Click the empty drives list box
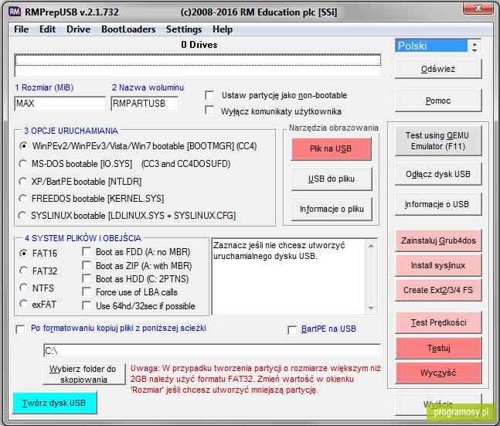Viewport: 500px width, 426px height. click(198, 66)
